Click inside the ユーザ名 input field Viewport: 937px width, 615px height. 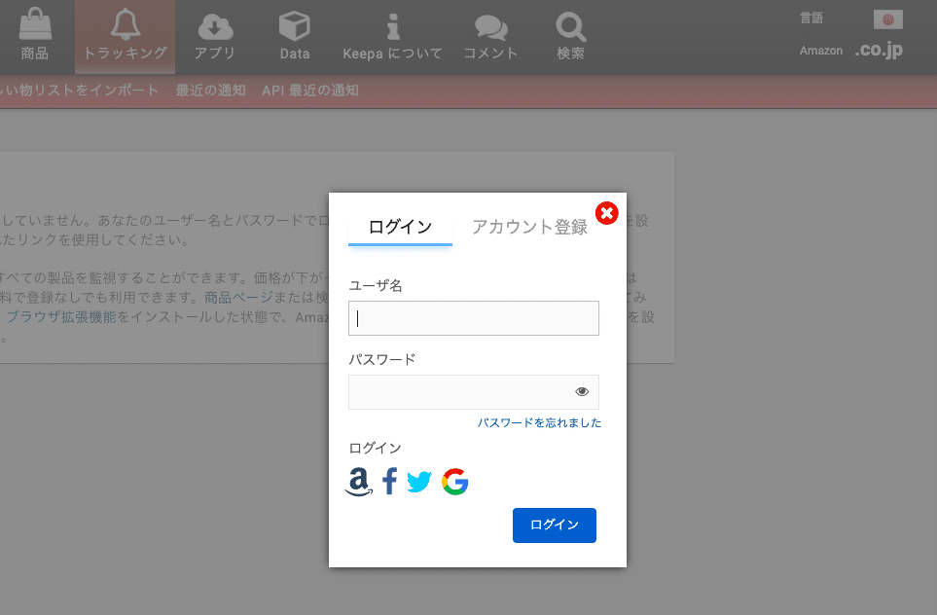473,318
